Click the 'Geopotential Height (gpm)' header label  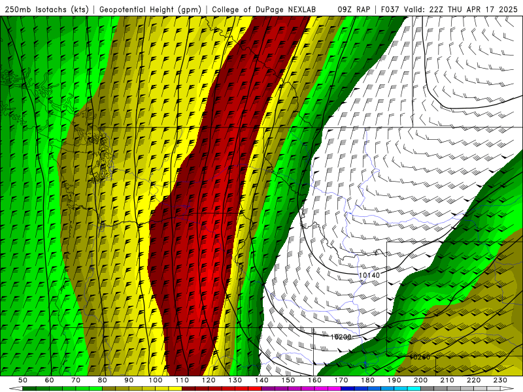(150, 9)
